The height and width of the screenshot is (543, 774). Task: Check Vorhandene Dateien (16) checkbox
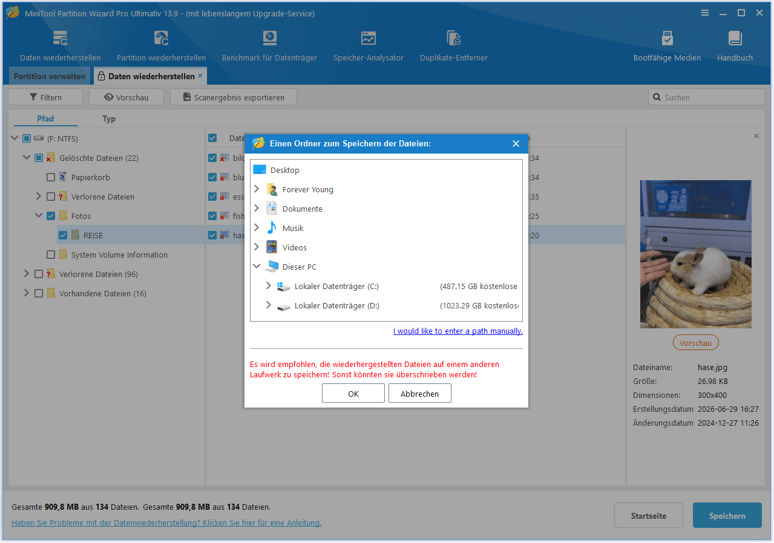[39, 293]
